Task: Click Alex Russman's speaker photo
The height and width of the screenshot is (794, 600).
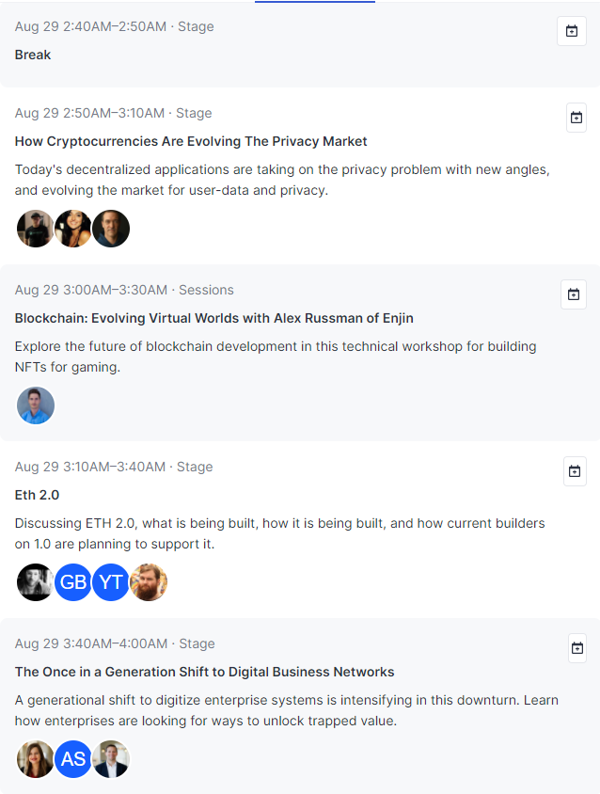Action: (36, 405)
